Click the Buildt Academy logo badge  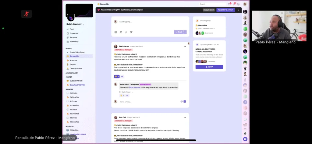tap(71, 18)
